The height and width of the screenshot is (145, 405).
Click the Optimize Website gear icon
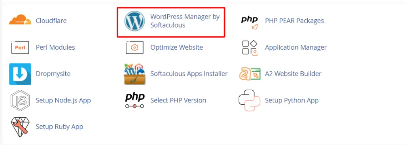tap(134, 47)
